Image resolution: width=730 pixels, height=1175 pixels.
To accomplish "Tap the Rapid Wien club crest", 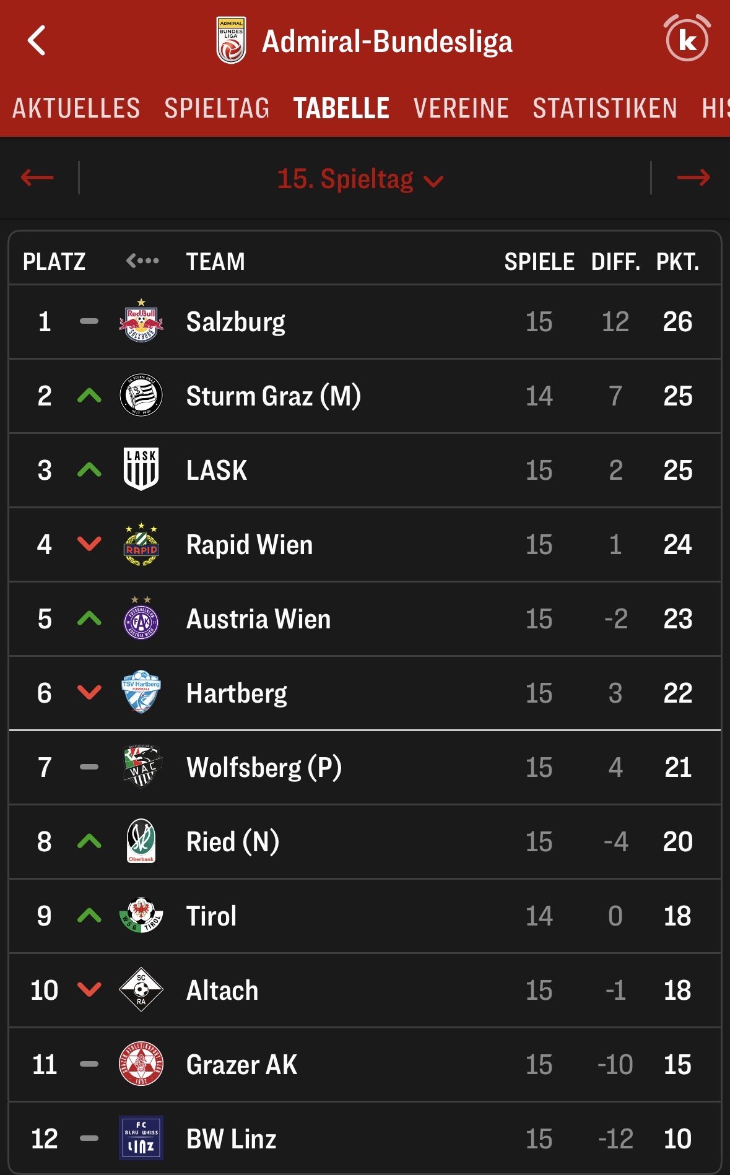I will click(x=141, y=544).
